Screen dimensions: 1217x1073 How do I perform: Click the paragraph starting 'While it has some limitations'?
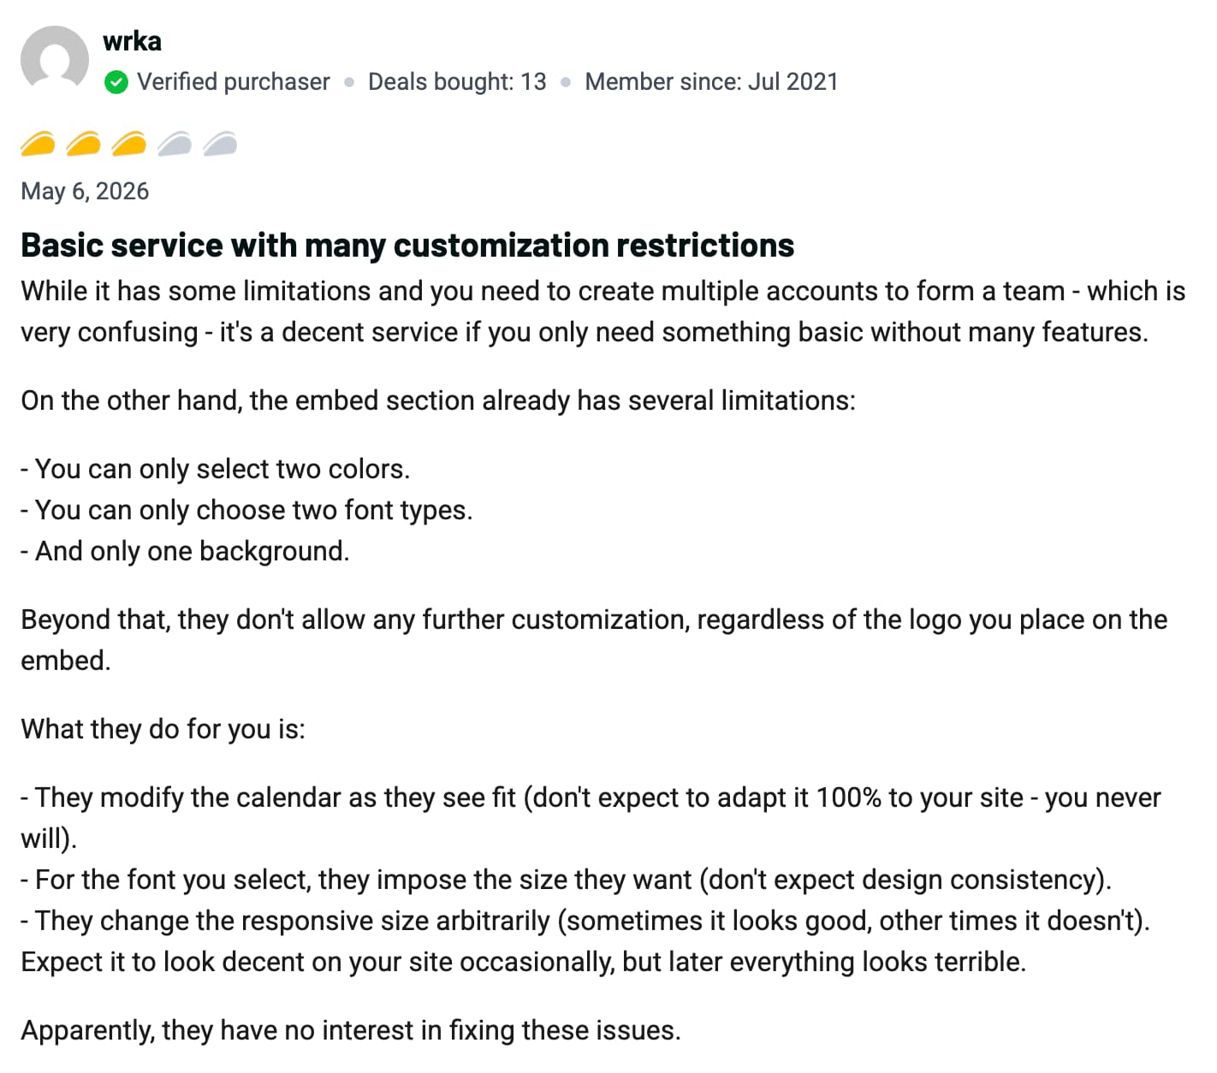[x=603, y=311]
